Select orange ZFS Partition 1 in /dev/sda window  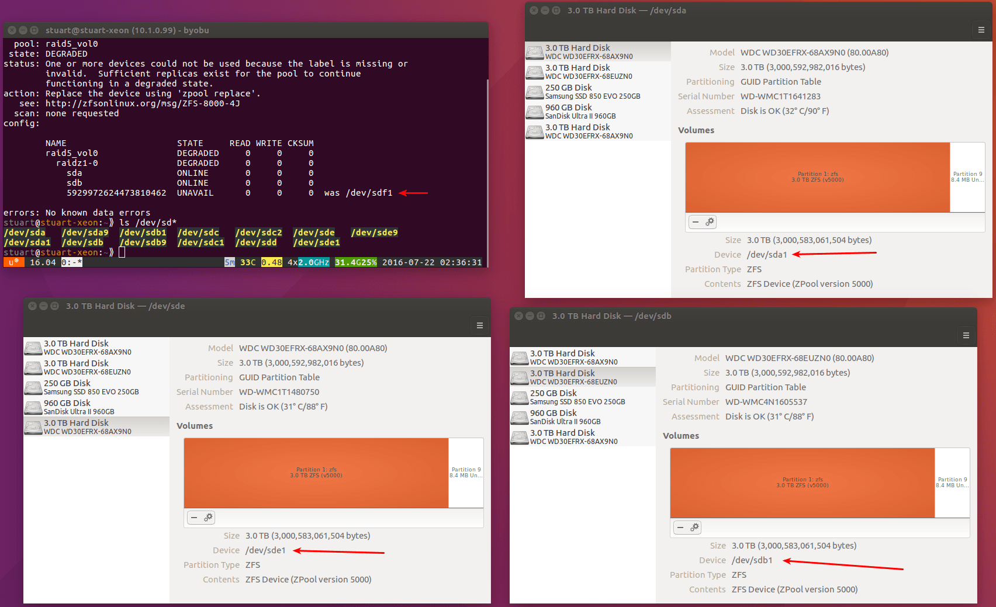(x=817, y=177)
